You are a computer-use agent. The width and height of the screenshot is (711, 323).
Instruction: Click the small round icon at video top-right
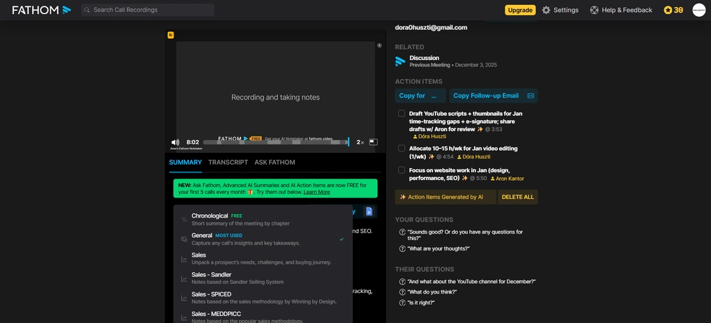click(x=379, y=45)
